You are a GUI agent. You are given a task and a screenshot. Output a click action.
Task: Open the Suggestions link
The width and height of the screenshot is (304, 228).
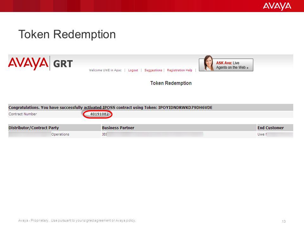coord(153,70)
